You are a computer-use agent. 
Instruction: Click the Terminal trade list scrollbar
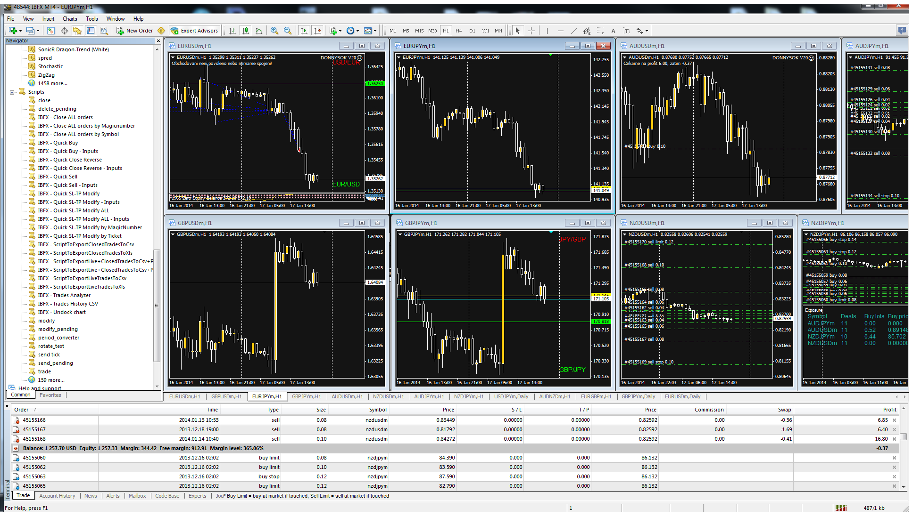tap(903, 437)
